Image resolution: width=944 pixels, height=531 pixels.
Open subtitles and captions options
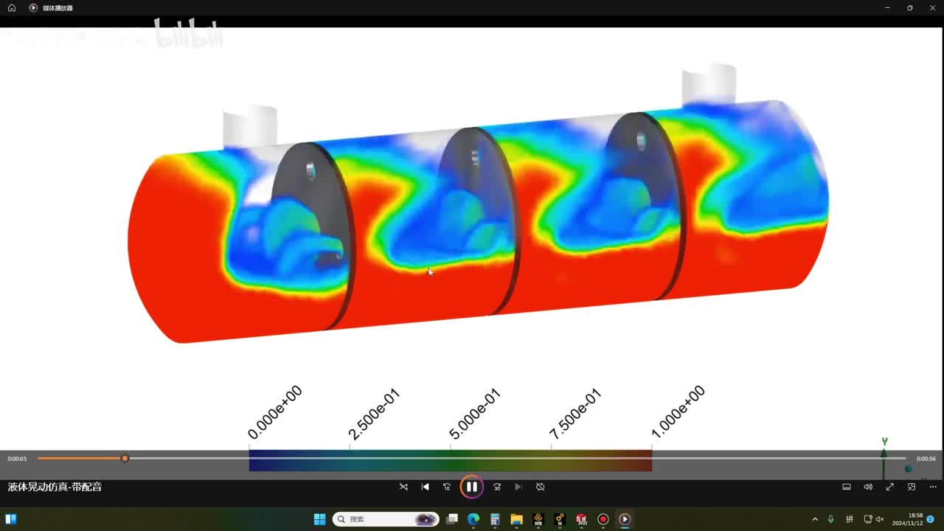847,487
